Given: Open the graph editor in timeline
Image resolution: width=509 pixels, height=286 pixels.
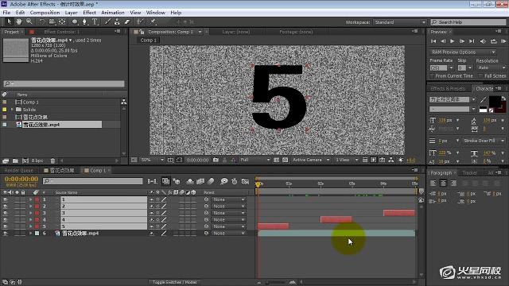Looking at the screenshot, I should pyautogui.click(x=245, y=181).
